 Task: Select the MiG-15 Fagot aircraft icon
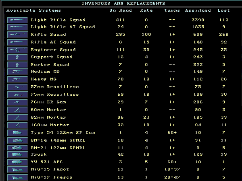(18, 169)
